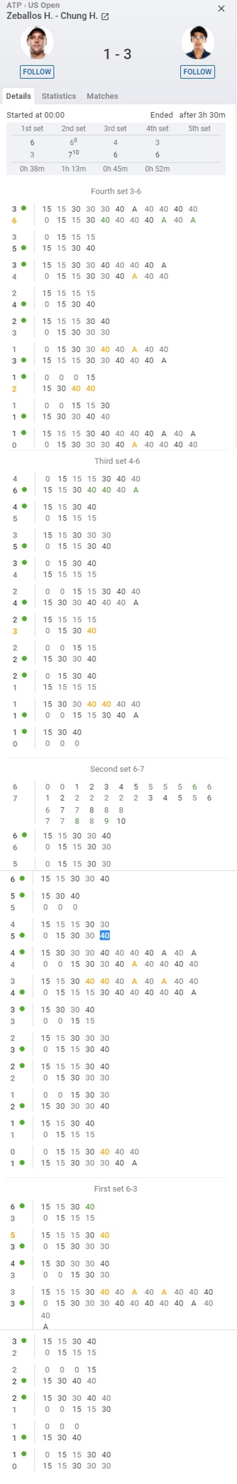Image resolution: width=237 pixels, height=1484 pixels.
Task: Click the 1 - 3 match score
Action: point(117,54)
